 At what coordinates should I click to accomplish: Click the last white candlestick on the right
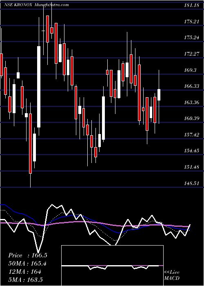click(159, 95)
